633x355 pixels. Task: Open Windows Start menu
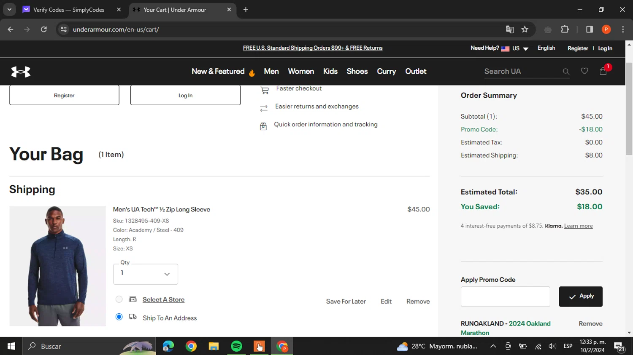tap(11, 346)
